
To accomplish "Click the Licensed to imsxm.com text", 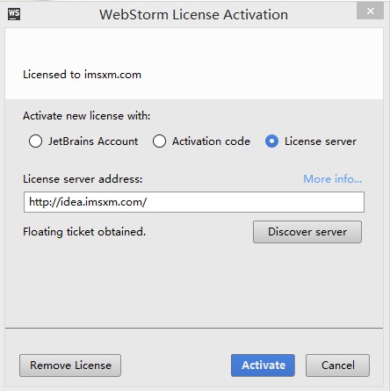I will 82,75.
